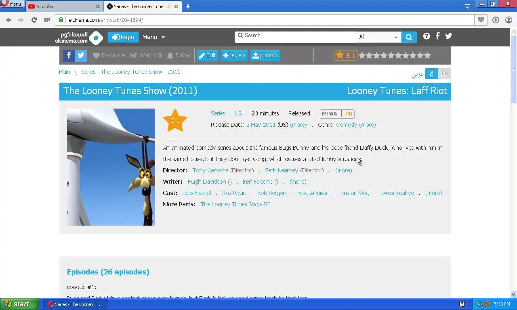517x310 pixels.
Task: Rate the series five stars
Action: (391, 55)
